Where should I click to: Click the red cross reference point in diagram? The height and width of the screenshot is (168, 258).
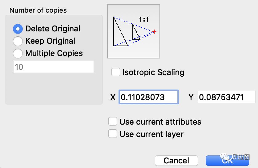click(154, 32)
